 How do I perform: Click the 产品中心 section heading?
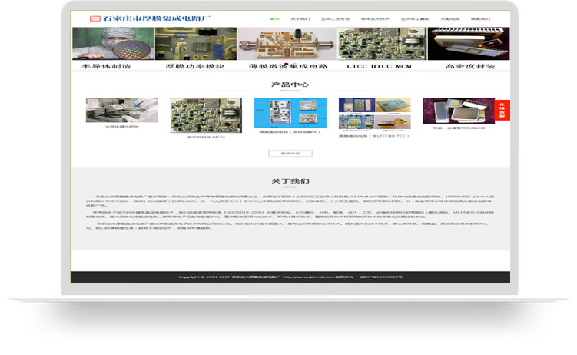click(290, 85)
